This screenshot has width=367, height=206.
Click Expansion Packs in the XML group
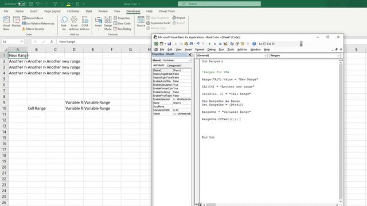click(x=158, y=23)
